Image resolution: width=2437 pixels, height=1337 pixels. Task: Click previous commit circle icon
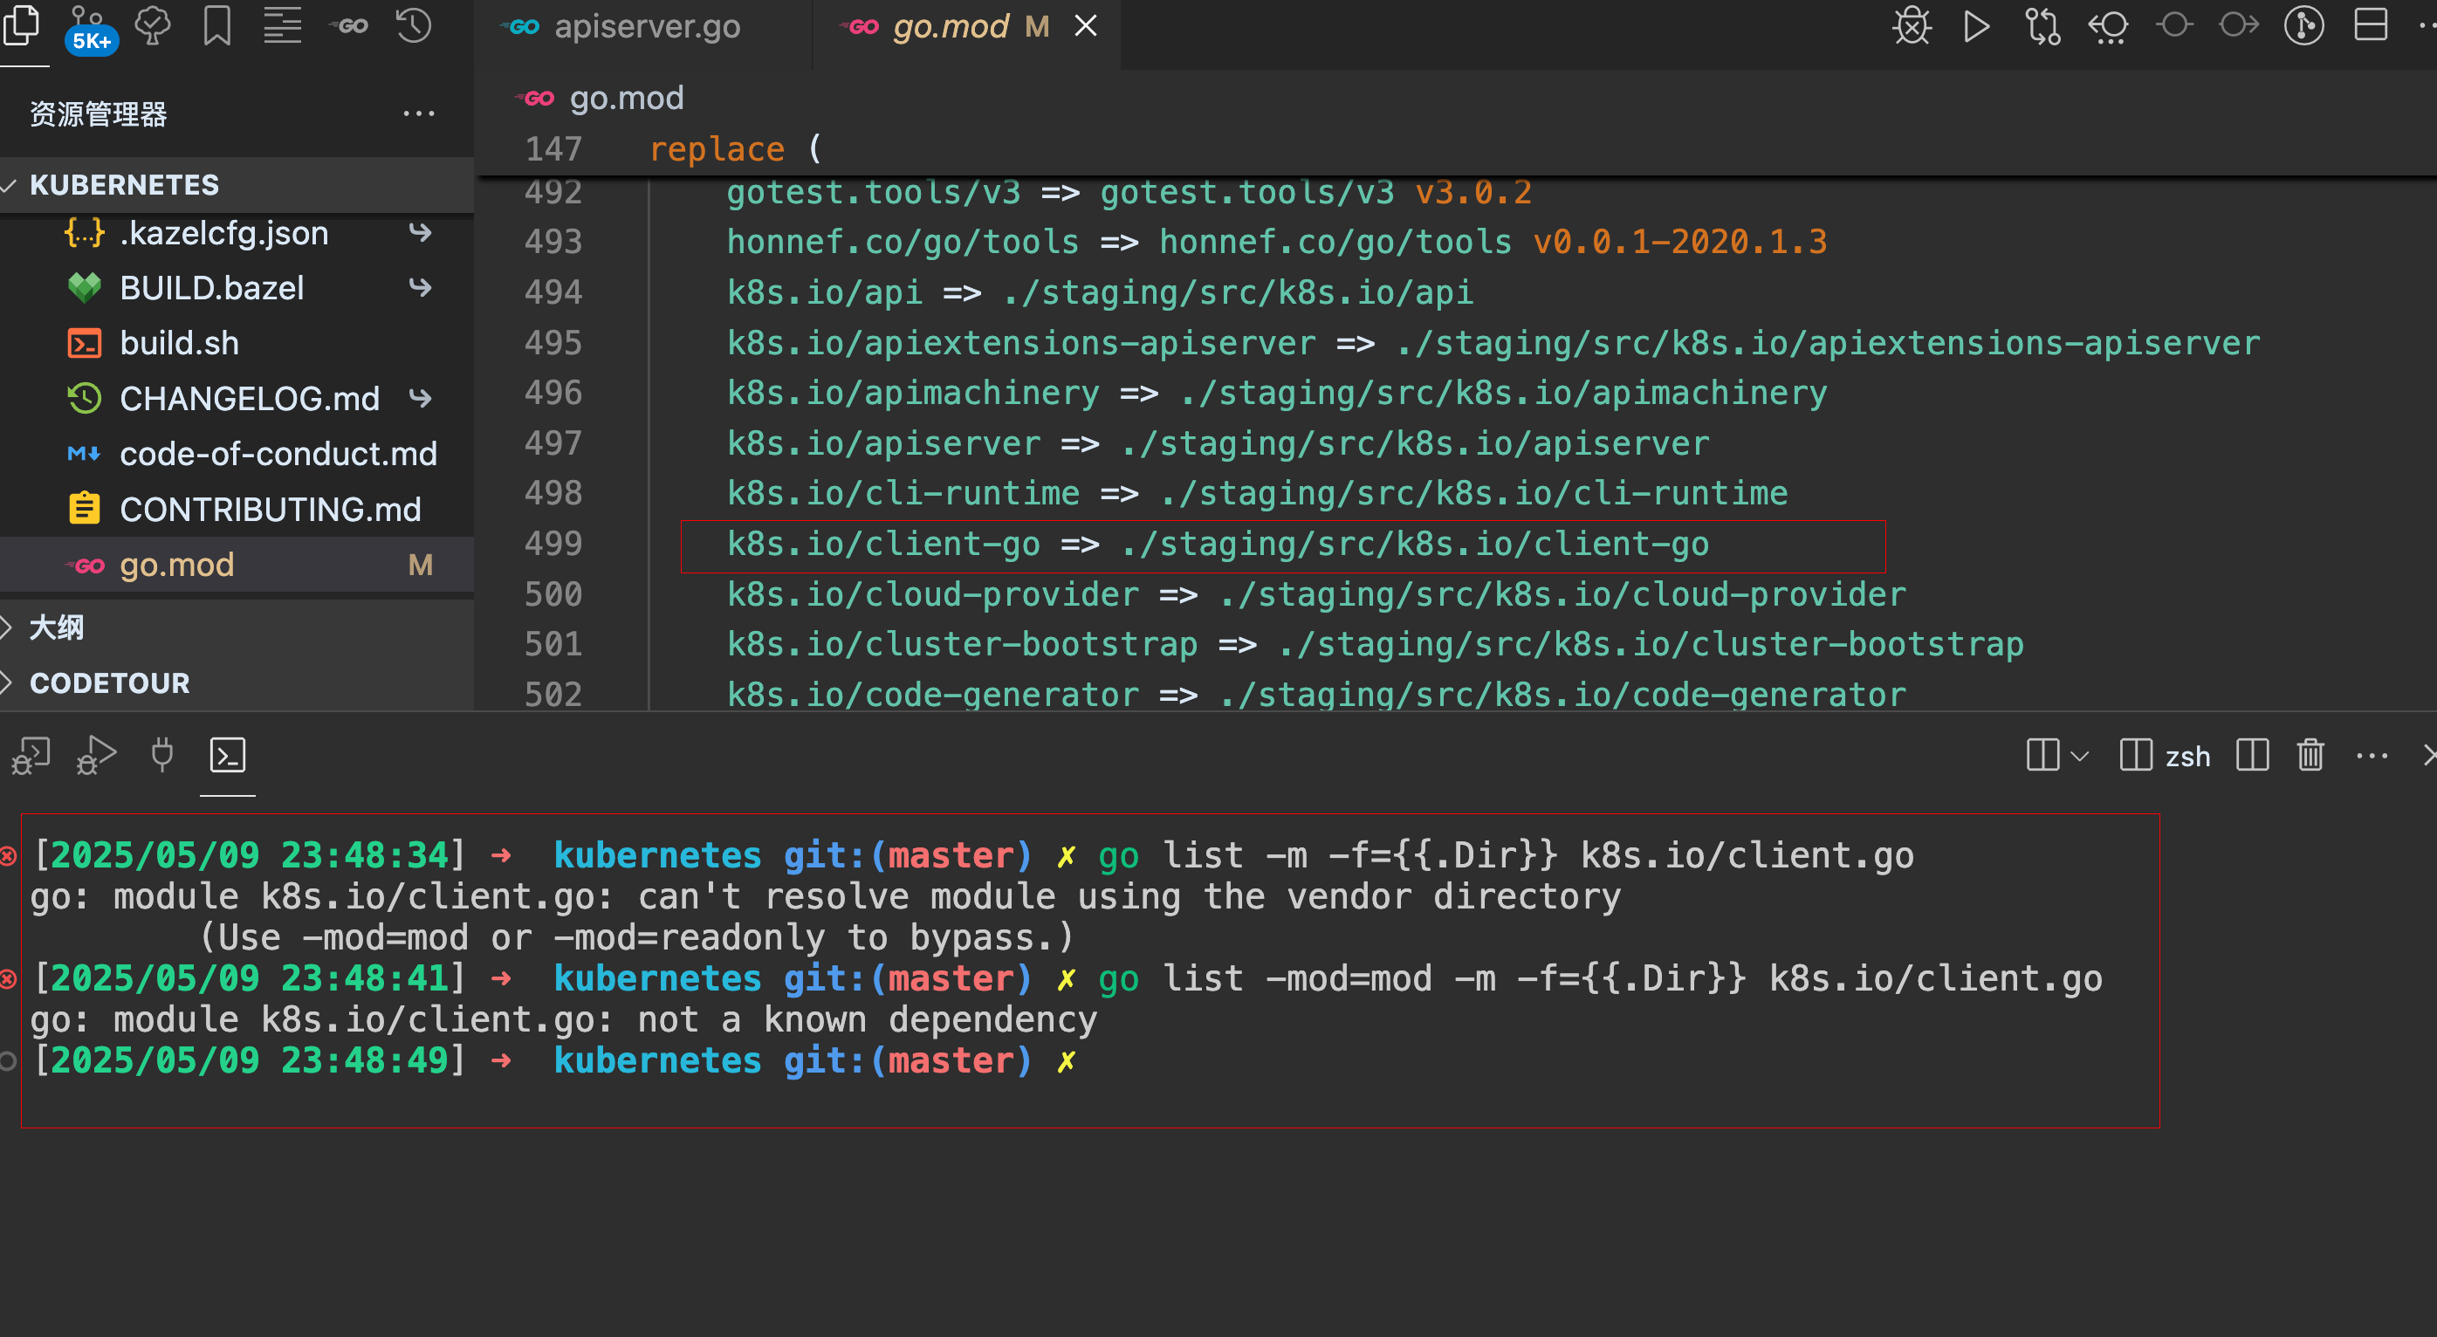click(2174, 24)
